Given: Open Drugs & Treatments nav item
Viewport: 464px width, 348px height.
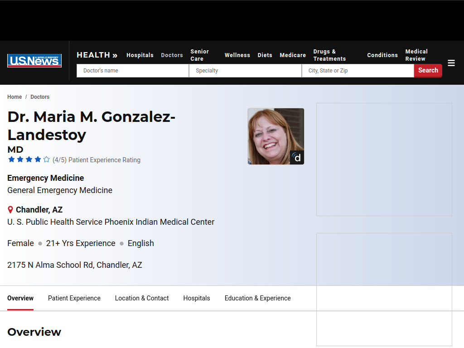Looking at the screenshot, I should [x=330, y=55].
